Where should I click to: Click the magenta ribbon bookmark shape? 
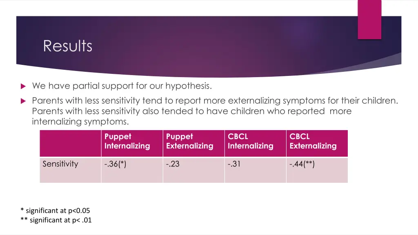369,20
